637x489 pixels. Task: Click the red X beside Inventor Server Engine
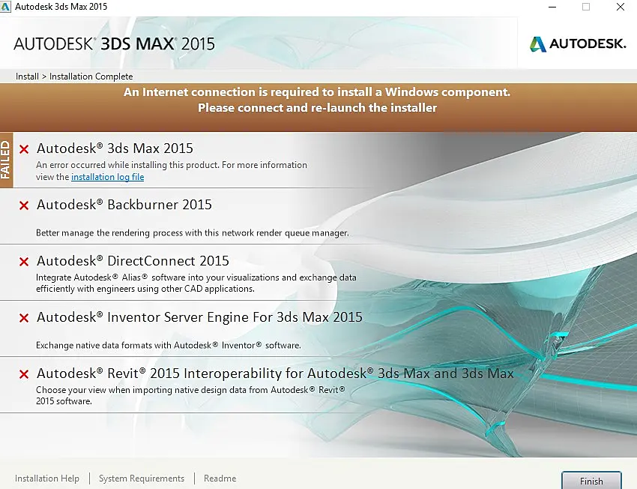(24, 317)
